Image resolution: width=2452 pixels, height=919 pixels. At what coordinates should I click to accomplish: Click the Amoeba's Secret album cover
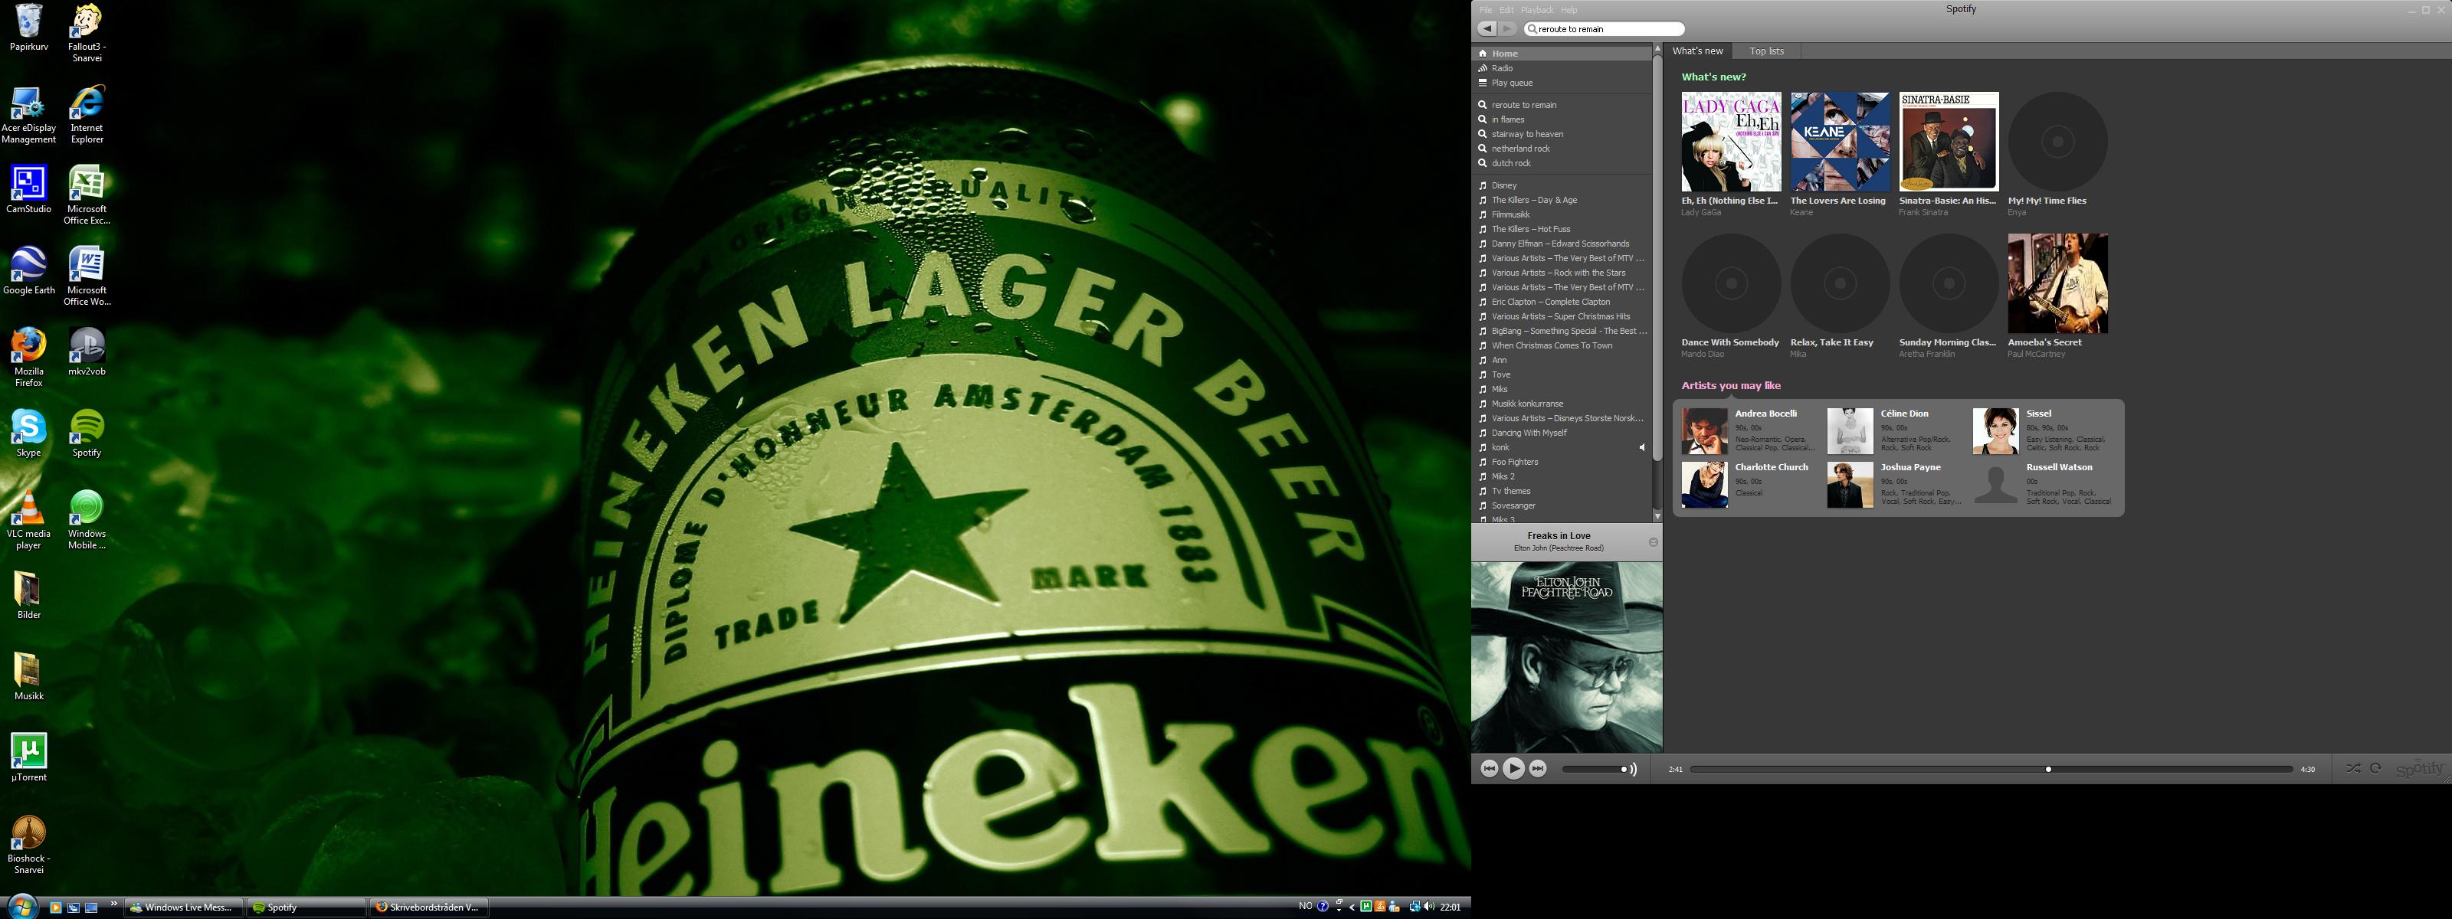(x=2058, y=283)
